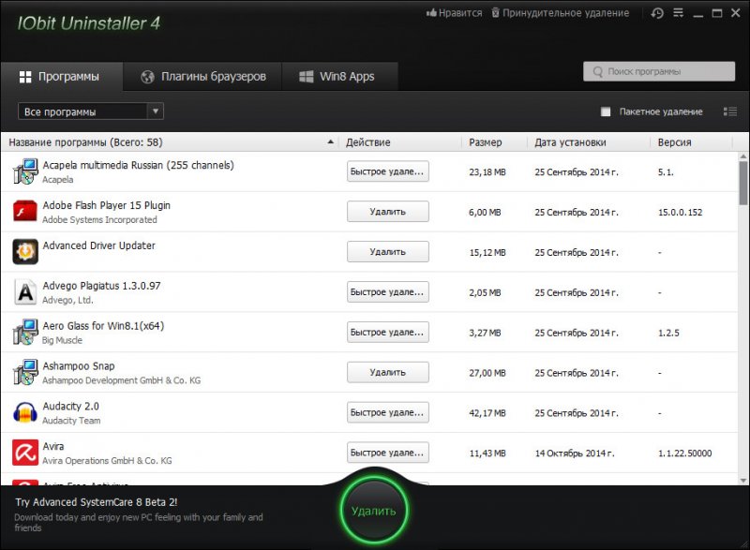Switch to the Win8 Apps tab
The width and height of the screenshot is (750, 550).
340,77
